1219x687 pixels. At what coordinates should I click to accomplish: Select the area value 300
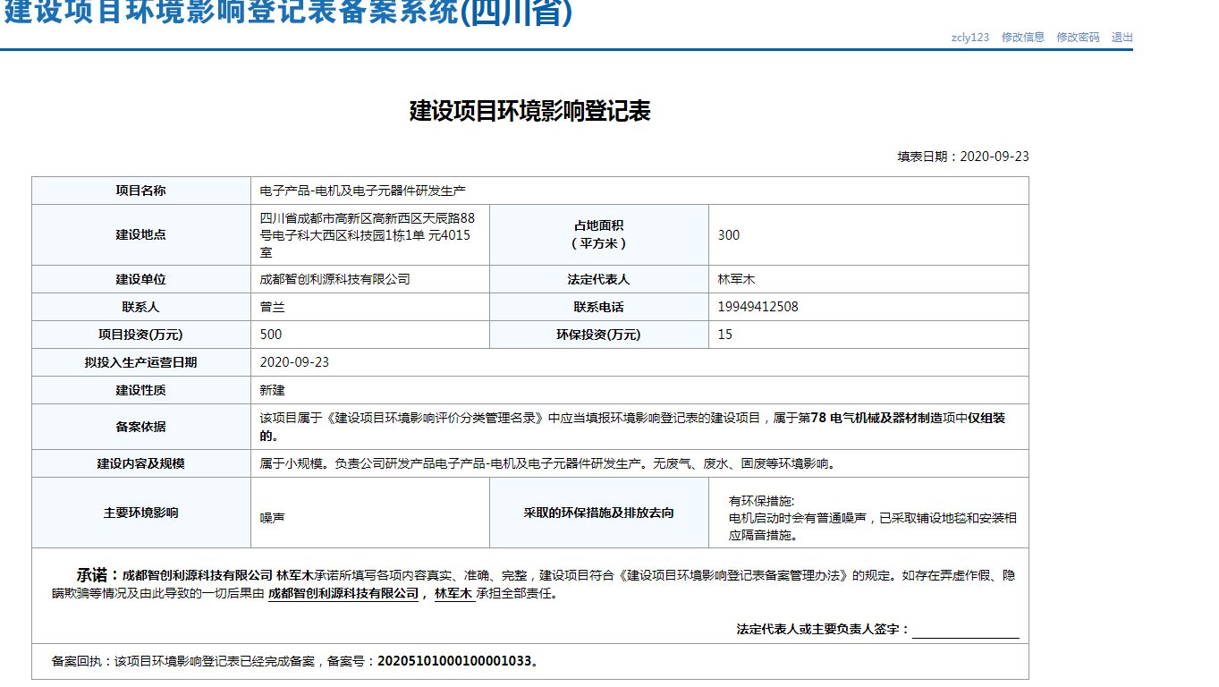tap(729, 235)
